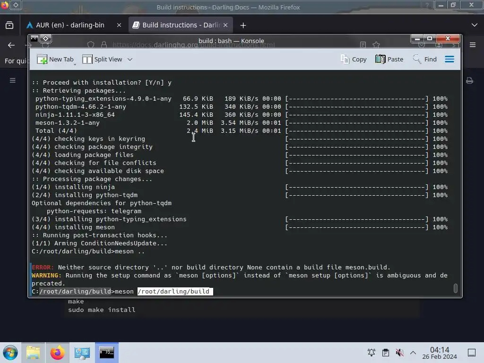Select the Build instructions Firefox tab

tap(181, 25)
